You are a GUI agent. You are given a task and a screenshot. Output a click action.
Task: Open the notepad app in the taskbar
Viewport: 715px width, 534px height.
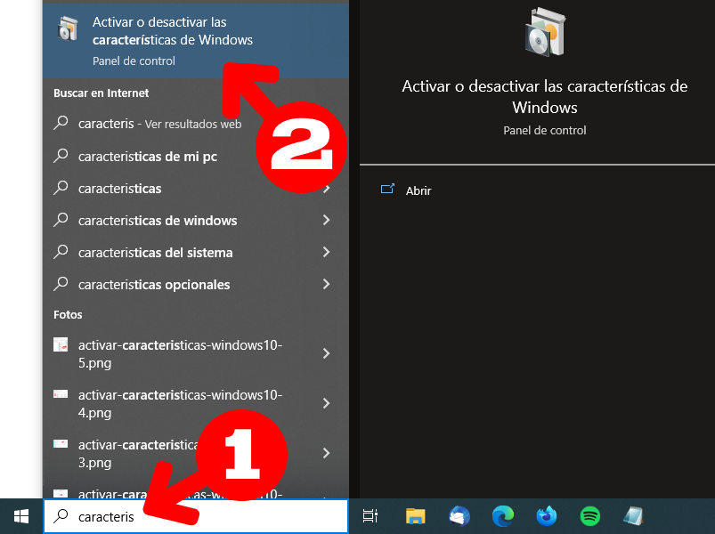(633, 516)
